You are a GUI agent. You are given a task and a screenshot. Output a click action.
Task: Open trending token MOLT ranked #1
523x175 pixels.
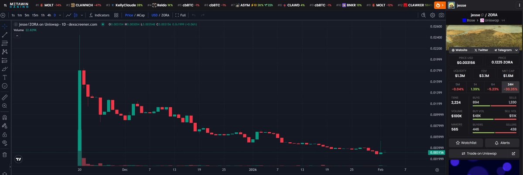pyautogui.click(x=48, y=5)
